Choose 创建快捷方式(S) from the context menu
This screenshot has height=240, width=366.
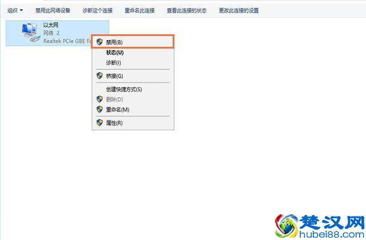[133, 89]
